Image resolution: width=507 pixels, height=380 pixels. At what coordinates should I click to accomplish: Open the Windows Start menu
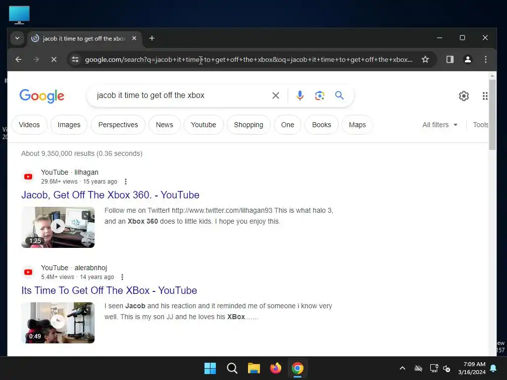210,368
